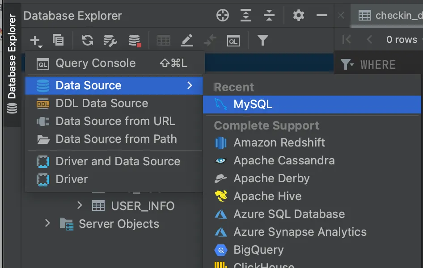Click the Expand All icon

click(246, 16)
